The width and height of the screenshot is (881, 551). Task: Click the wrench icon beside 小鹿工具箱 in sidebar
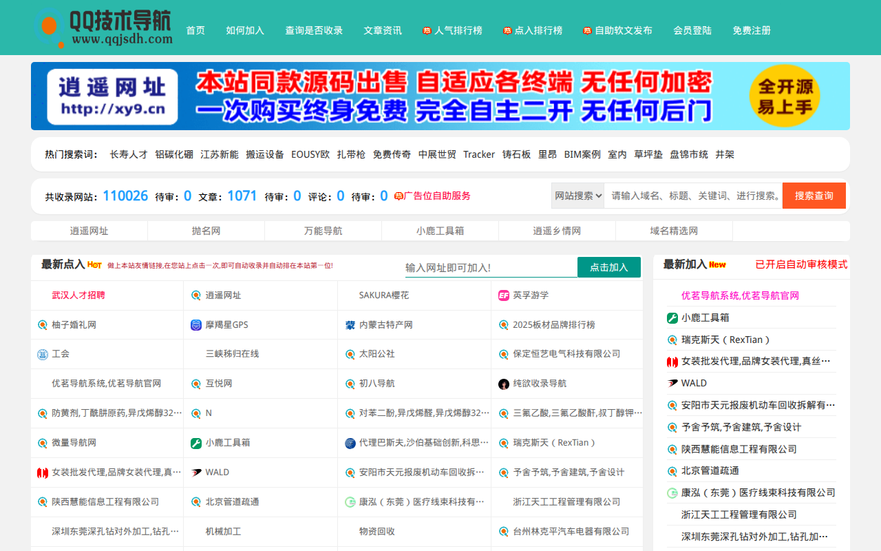672,318
